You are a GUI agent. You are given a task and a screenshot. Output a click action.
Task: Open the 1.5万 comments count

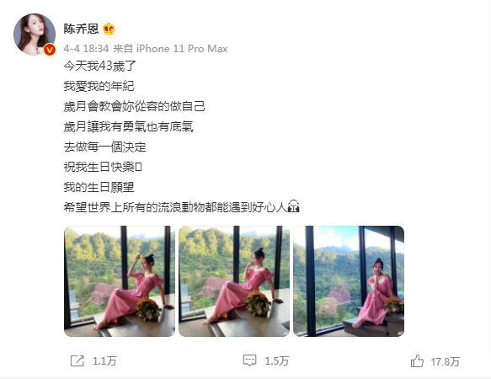point(277,361)
